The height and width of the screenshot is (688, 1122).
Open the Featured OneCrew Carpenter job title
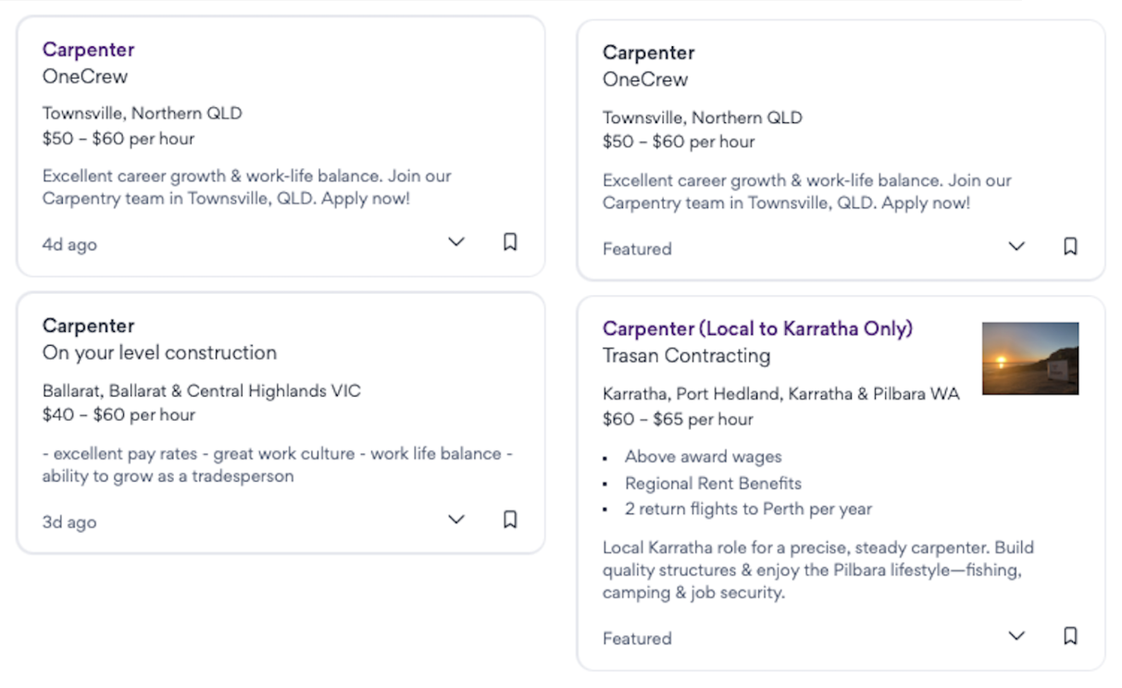pyautogui.click(x=649, y=53)
